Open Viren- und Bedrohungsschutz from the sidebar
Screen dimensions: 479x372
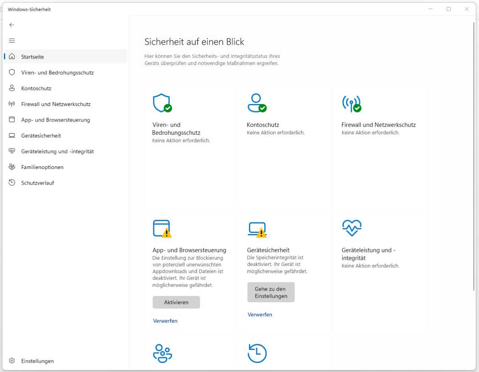click(57, 73)
